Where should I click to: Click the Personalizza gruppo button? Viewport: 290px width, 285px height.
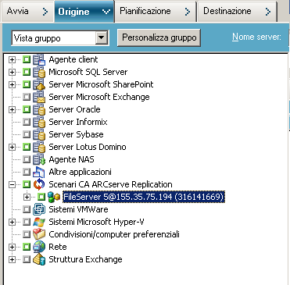(159, 37)
